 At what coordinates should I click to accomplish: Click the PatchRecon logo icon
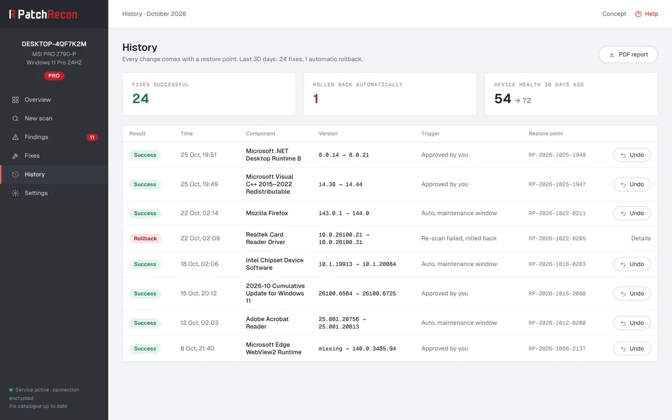[12, 14]
